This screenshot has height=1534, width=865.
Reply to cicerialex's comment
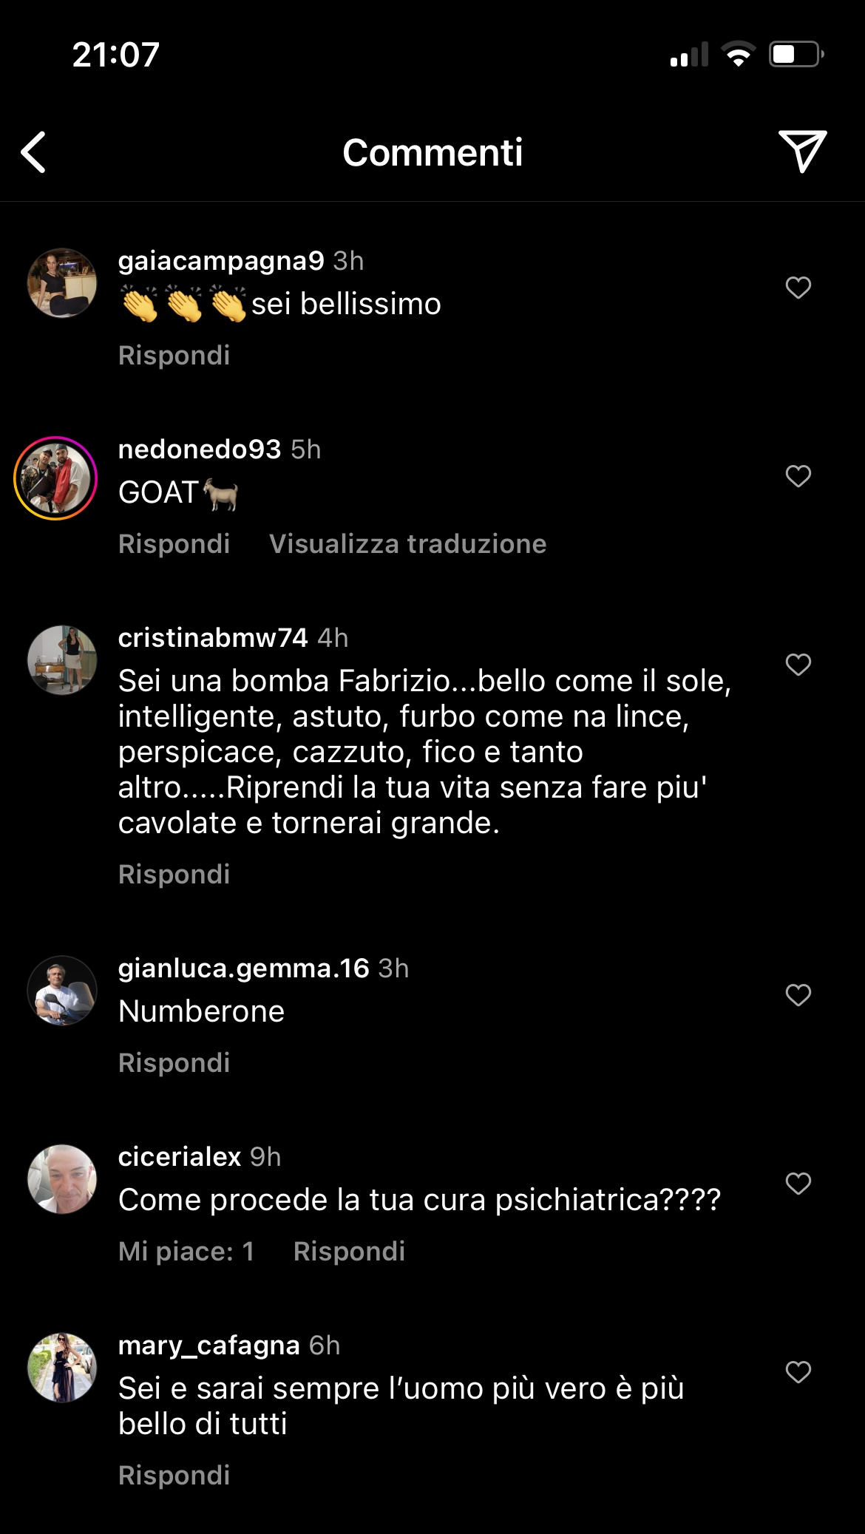pyautogui.click(x=350, y=1251)
